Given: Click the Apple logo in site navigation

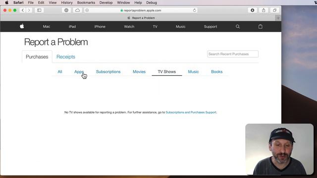Looking at the screenshot, I should coord(22,26).
